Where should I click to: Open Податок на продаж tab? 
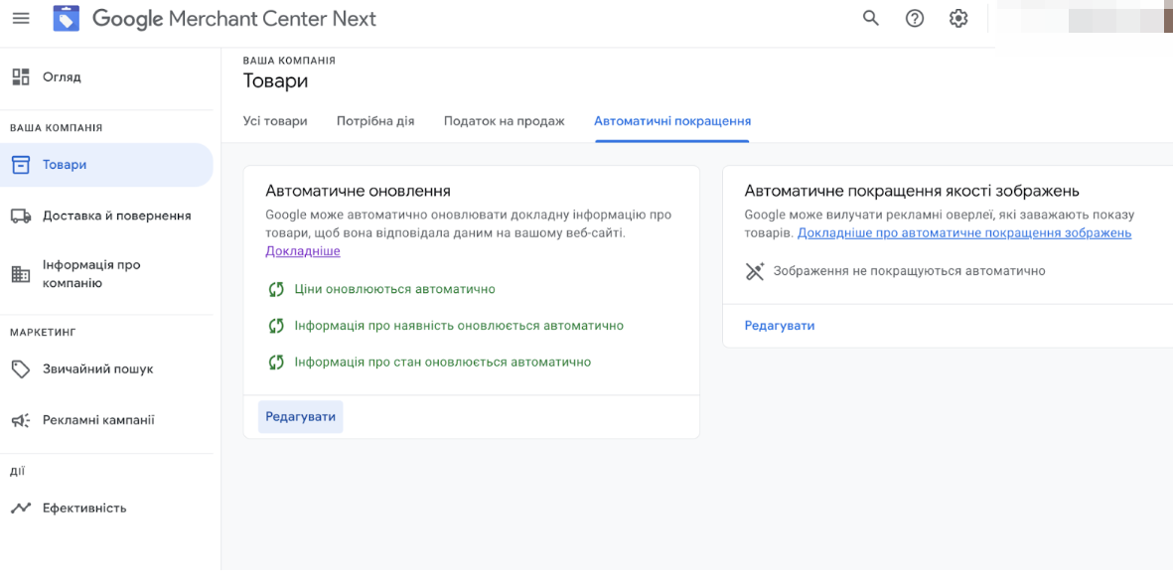[505, 121]
